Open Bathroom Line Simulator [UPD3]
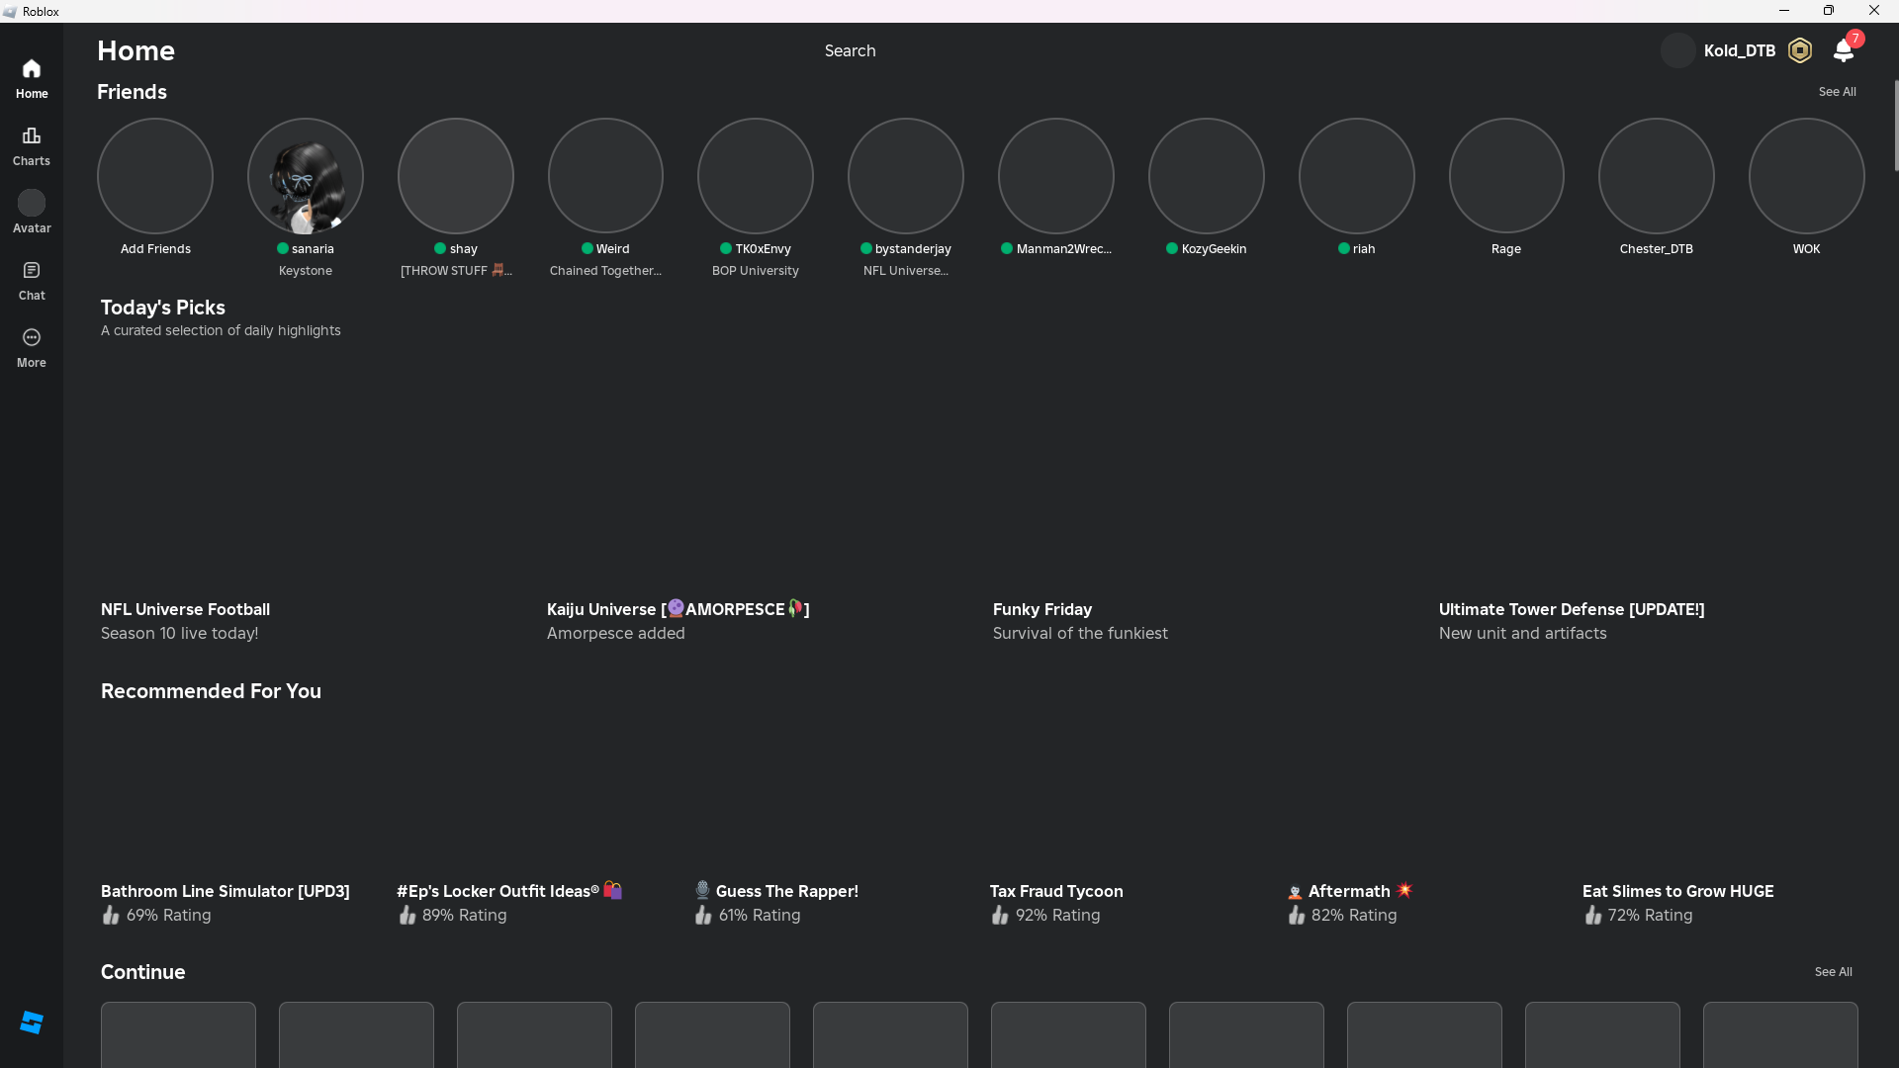The height and width of the screenshot is (1068, 1899). (x=225, y=891)
